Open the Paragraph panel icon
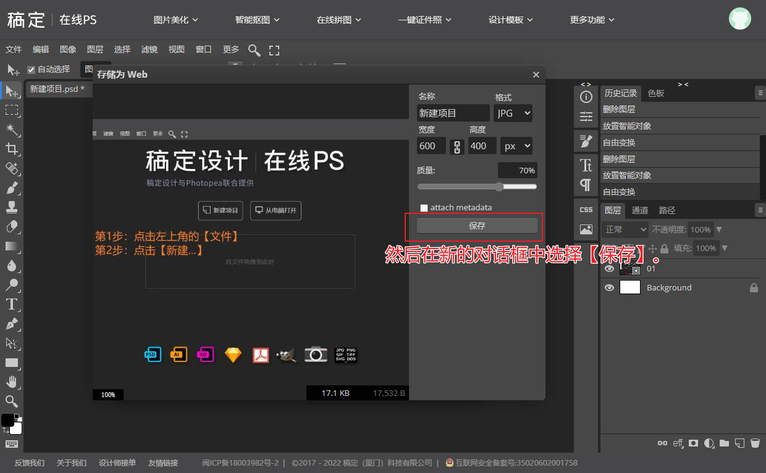 [x=586, y=184]
